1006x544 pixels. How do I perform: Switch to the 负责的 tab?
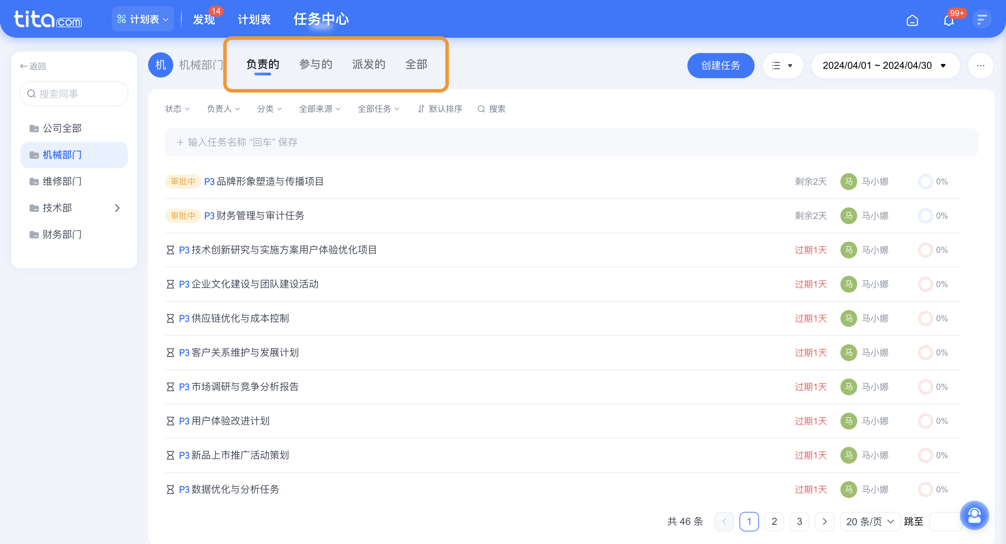tap(262, 64)
